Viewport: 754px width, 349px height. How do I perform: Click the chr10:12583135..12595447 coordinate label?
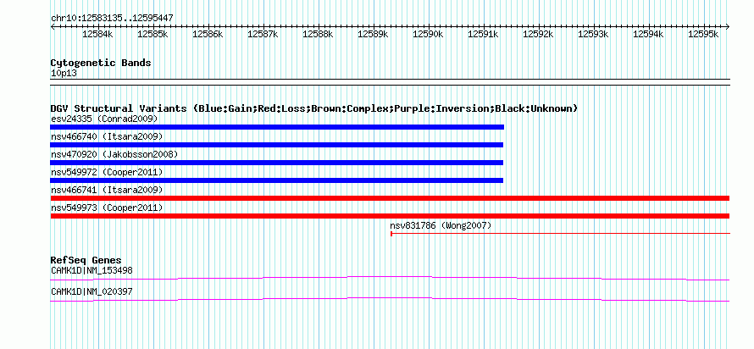click(x=112, y=19)
